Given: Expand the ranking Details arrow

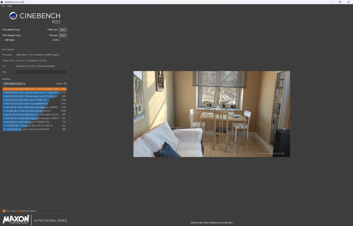Looking at the screenshot, I should [x=65, y=84].
